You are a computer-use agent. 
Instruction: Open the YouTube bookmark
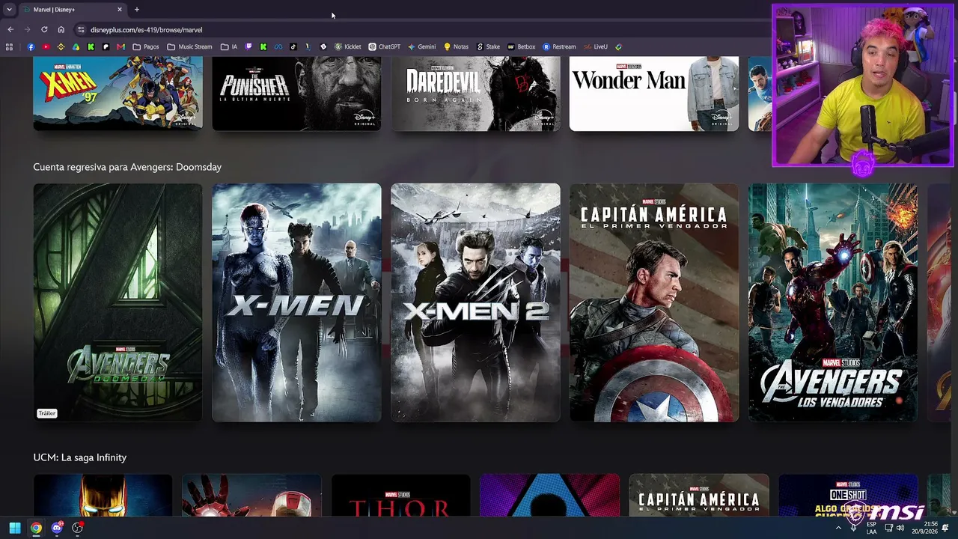[x=46, y=46]
